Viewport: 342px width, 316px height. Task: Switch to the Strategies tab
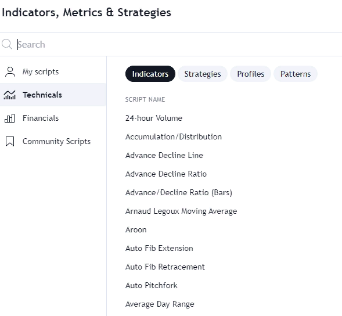(x=203, y=74)
